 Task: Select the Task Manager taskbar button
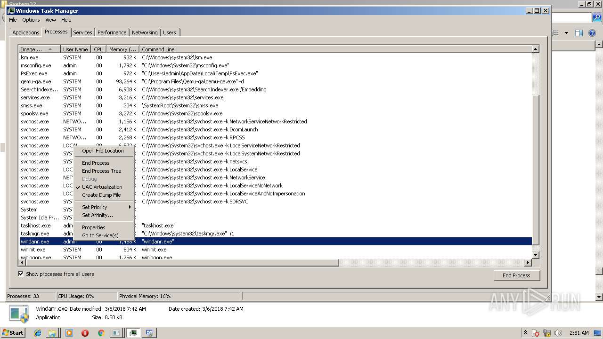coord(134,333)
